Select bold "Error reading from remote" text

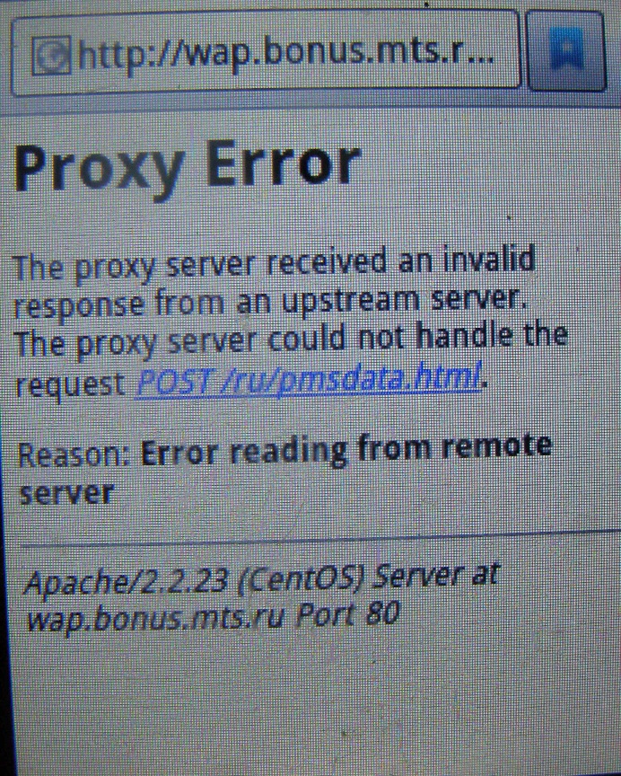point(345,449)
